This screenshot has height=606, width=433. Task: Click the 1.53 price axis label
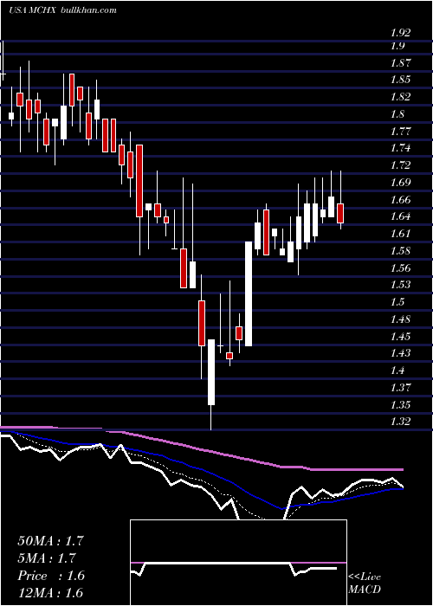[400, 285]
